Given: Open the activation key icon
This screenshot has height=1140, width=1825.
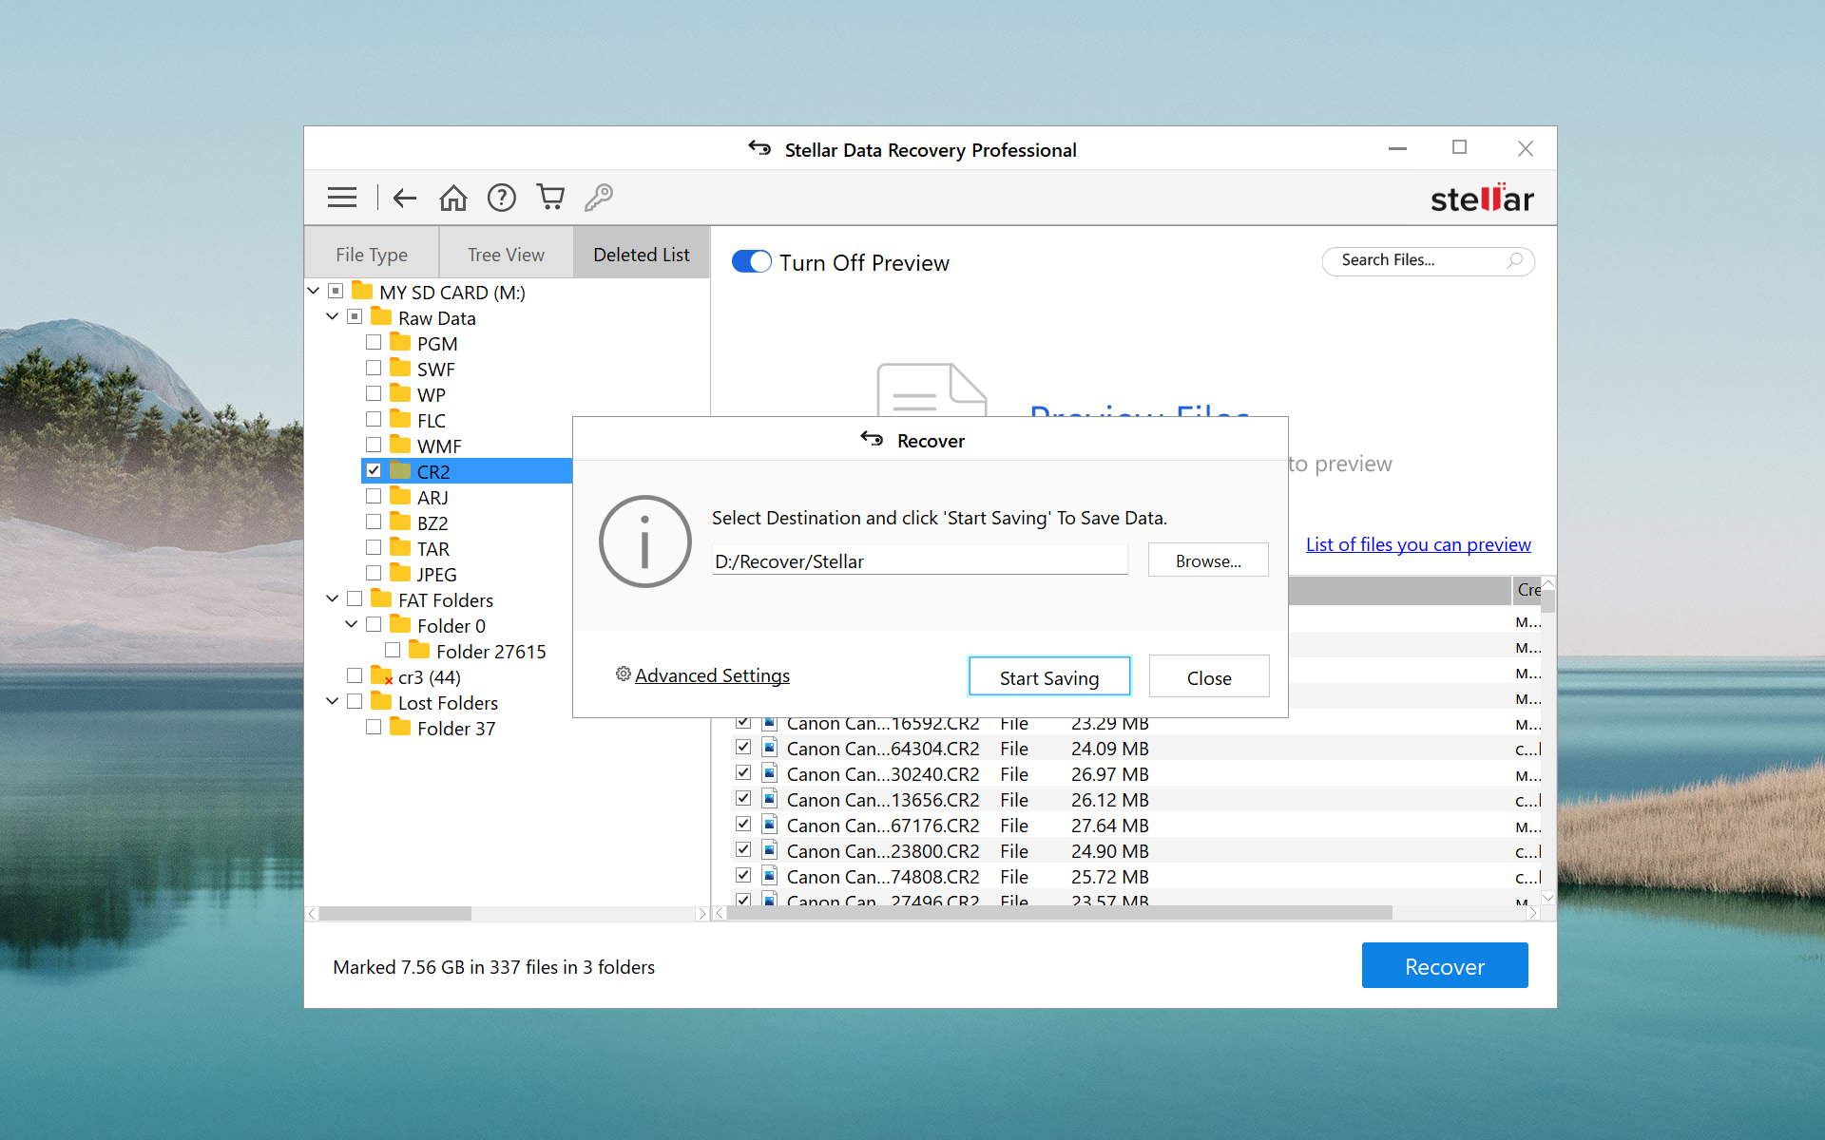Looking at the screenshot, I should pos(599,197).
